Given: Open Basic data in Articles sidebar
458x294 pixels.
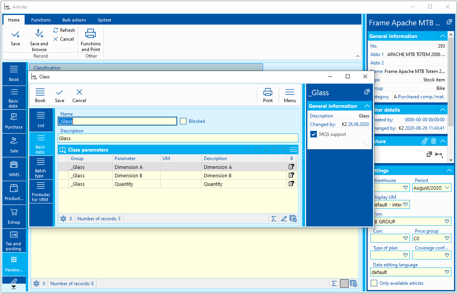Looking at the screenshot, I should point(14,98).
